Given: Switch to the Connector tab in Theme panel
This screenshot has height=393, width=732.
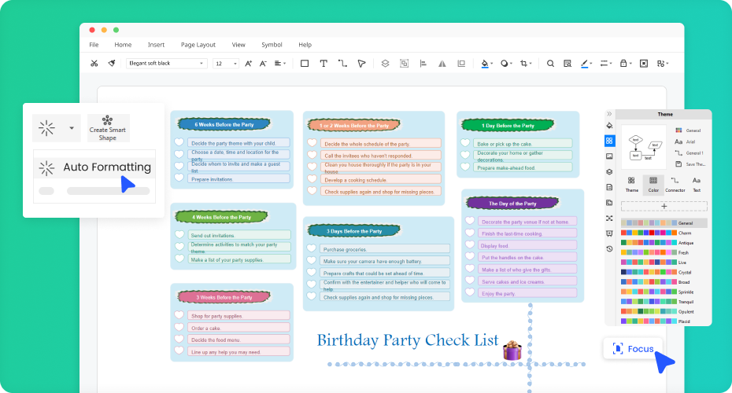Looking at the screenshot, I should 675,184.
